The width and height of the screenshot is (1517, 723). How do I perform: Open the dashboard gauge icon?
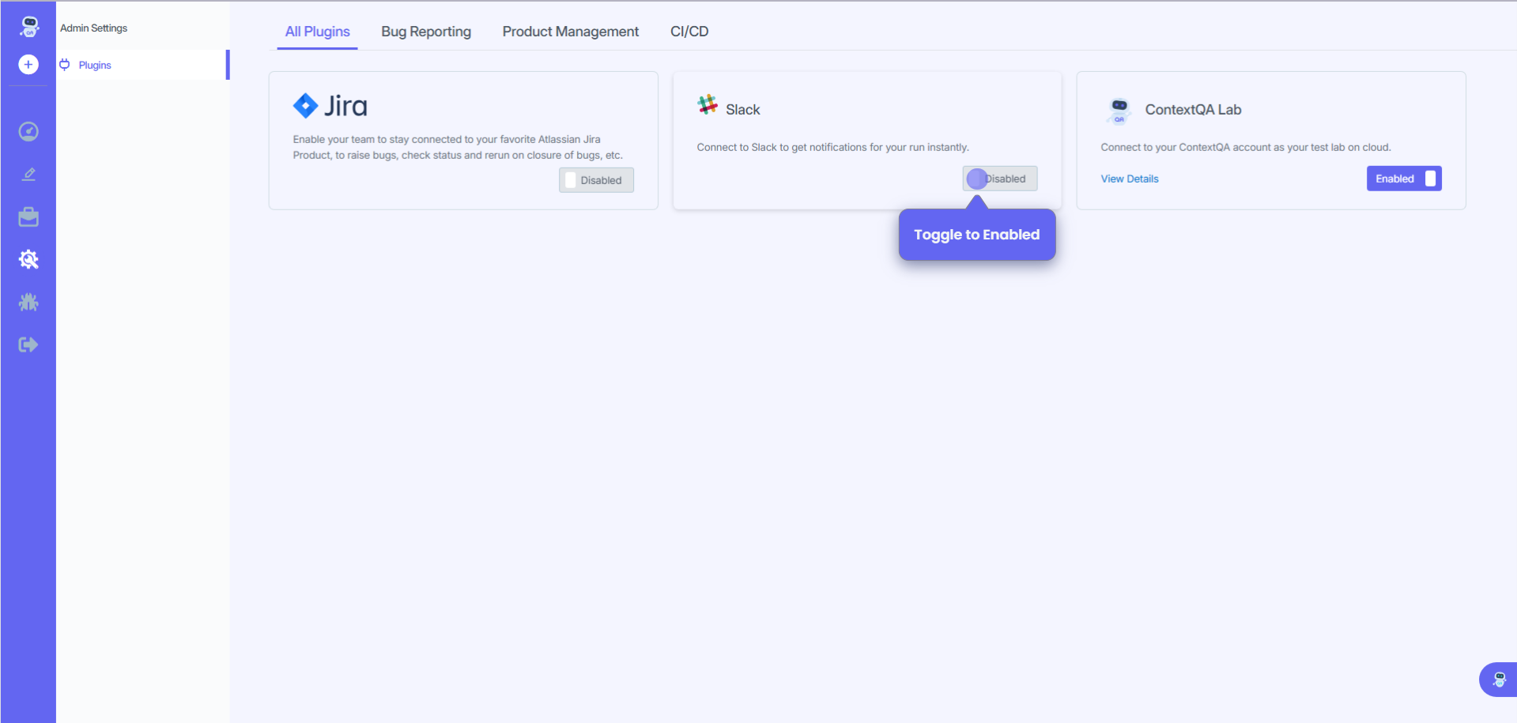coord(28,131)
